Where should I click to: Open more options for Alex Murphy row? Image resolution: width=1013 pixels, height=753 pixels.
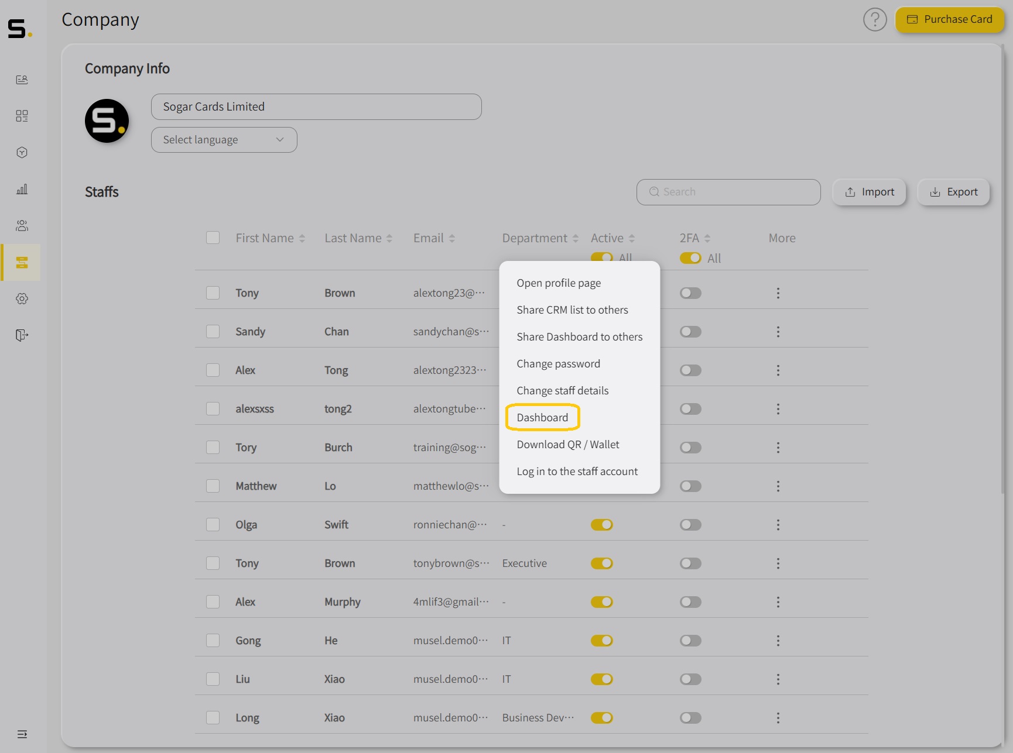(x=778, y=602)
